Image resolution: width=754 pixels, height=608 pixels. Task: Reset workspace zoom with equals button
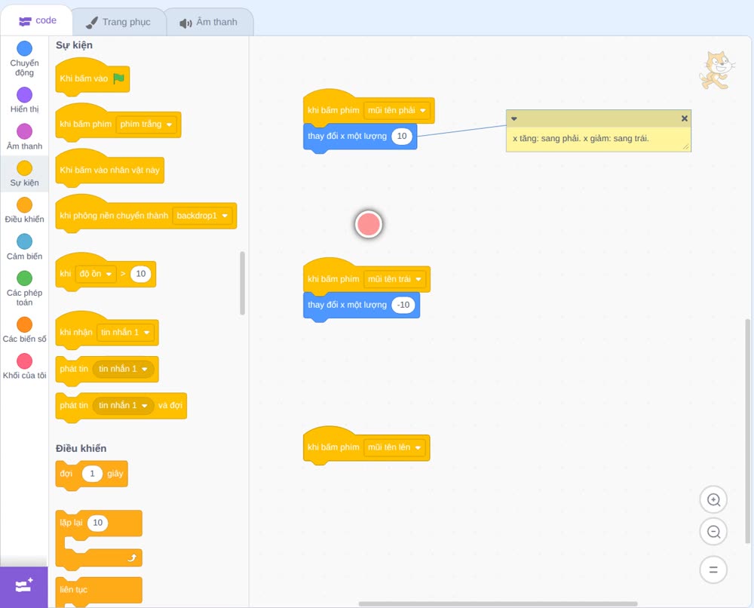tap(713, 570)
